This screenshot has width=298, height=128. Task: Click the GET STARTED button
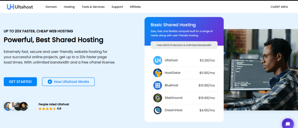[20, 82]
